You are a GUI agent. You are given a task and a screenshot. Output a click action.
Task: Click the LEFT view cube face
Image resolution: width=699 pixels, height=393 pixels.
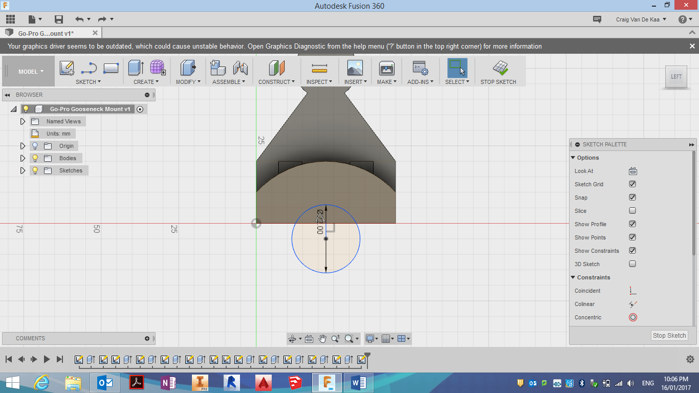676,77
